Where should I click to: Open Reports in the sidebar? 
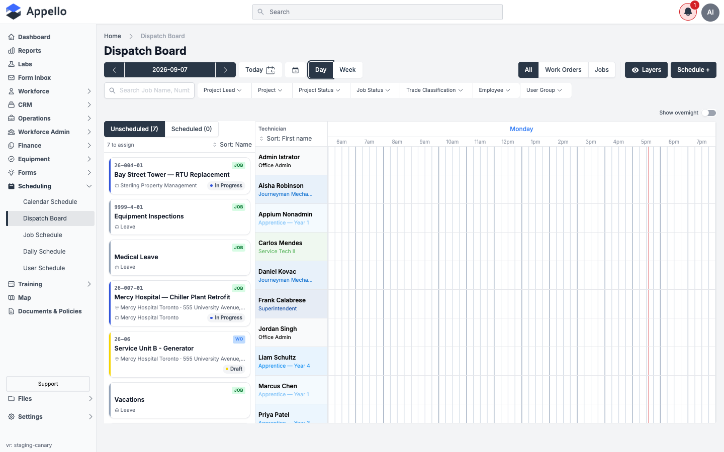[30, 51]
